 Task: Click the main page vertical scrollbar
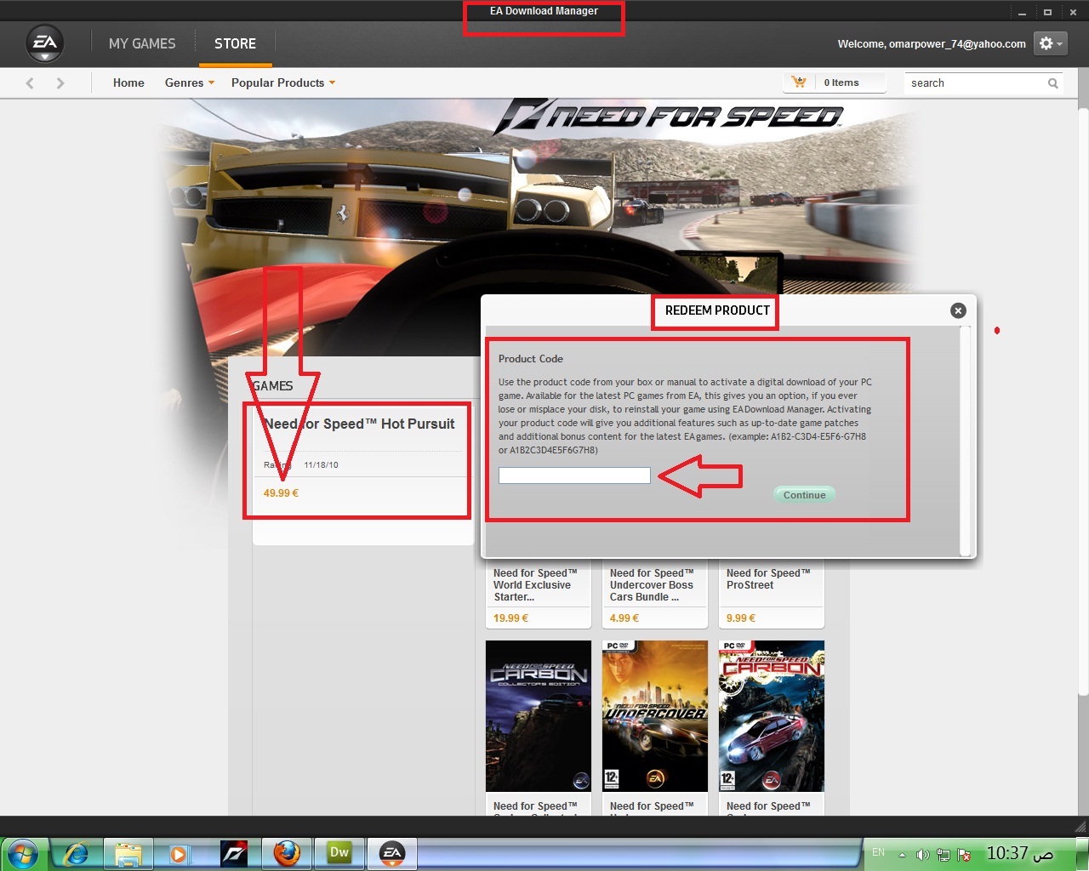tap(1083, 400)
